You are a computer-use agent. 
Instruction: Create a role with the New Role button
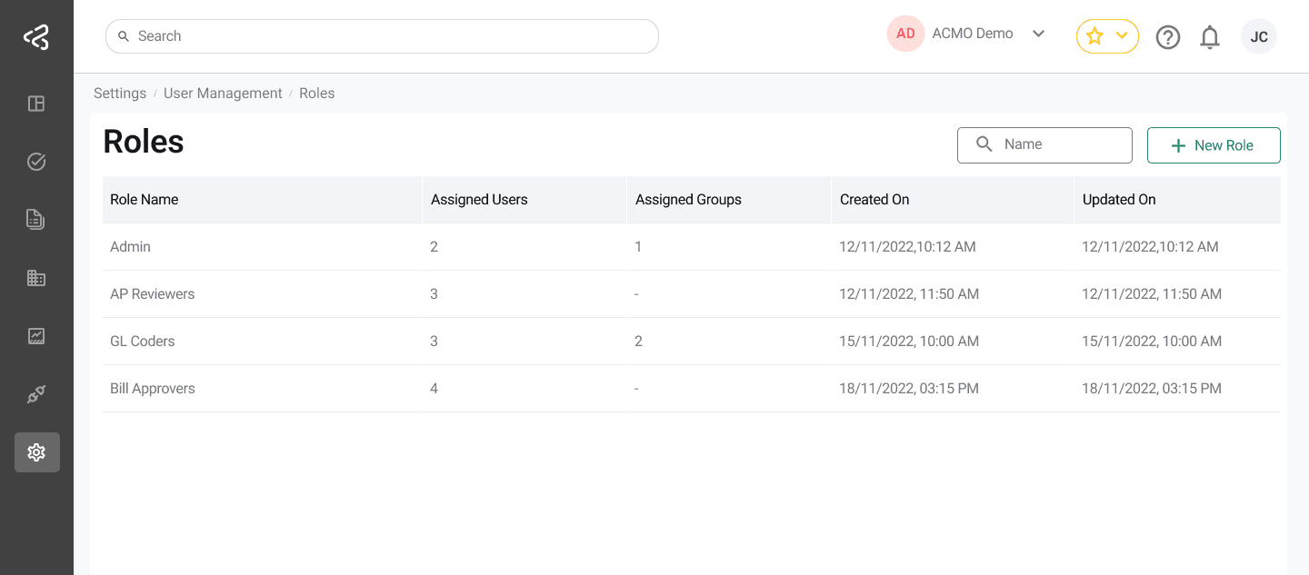pos(1214,144)
